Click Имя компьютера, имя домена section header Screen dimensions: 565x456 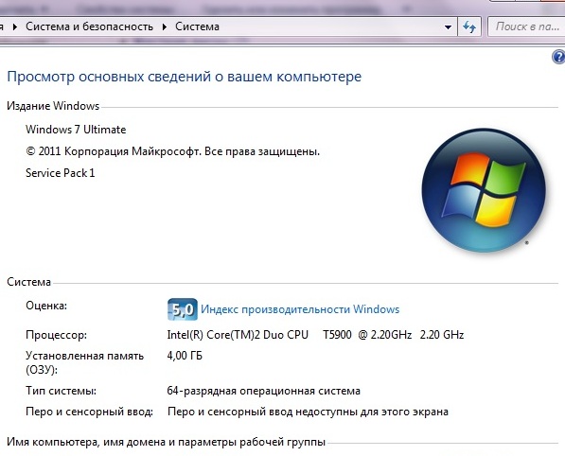tap(167, 442)
